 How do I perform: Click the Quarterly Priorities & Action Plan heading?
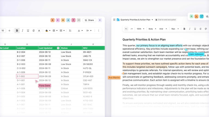144,40
